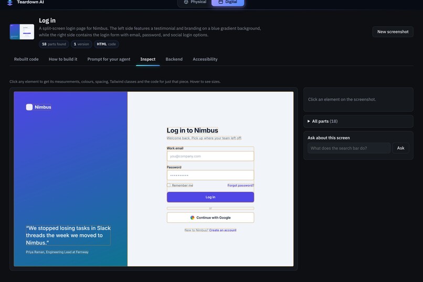Switch to Physical mode
Image resolution: width=423 pixels, height=282 pixels.
coord(195,2)
